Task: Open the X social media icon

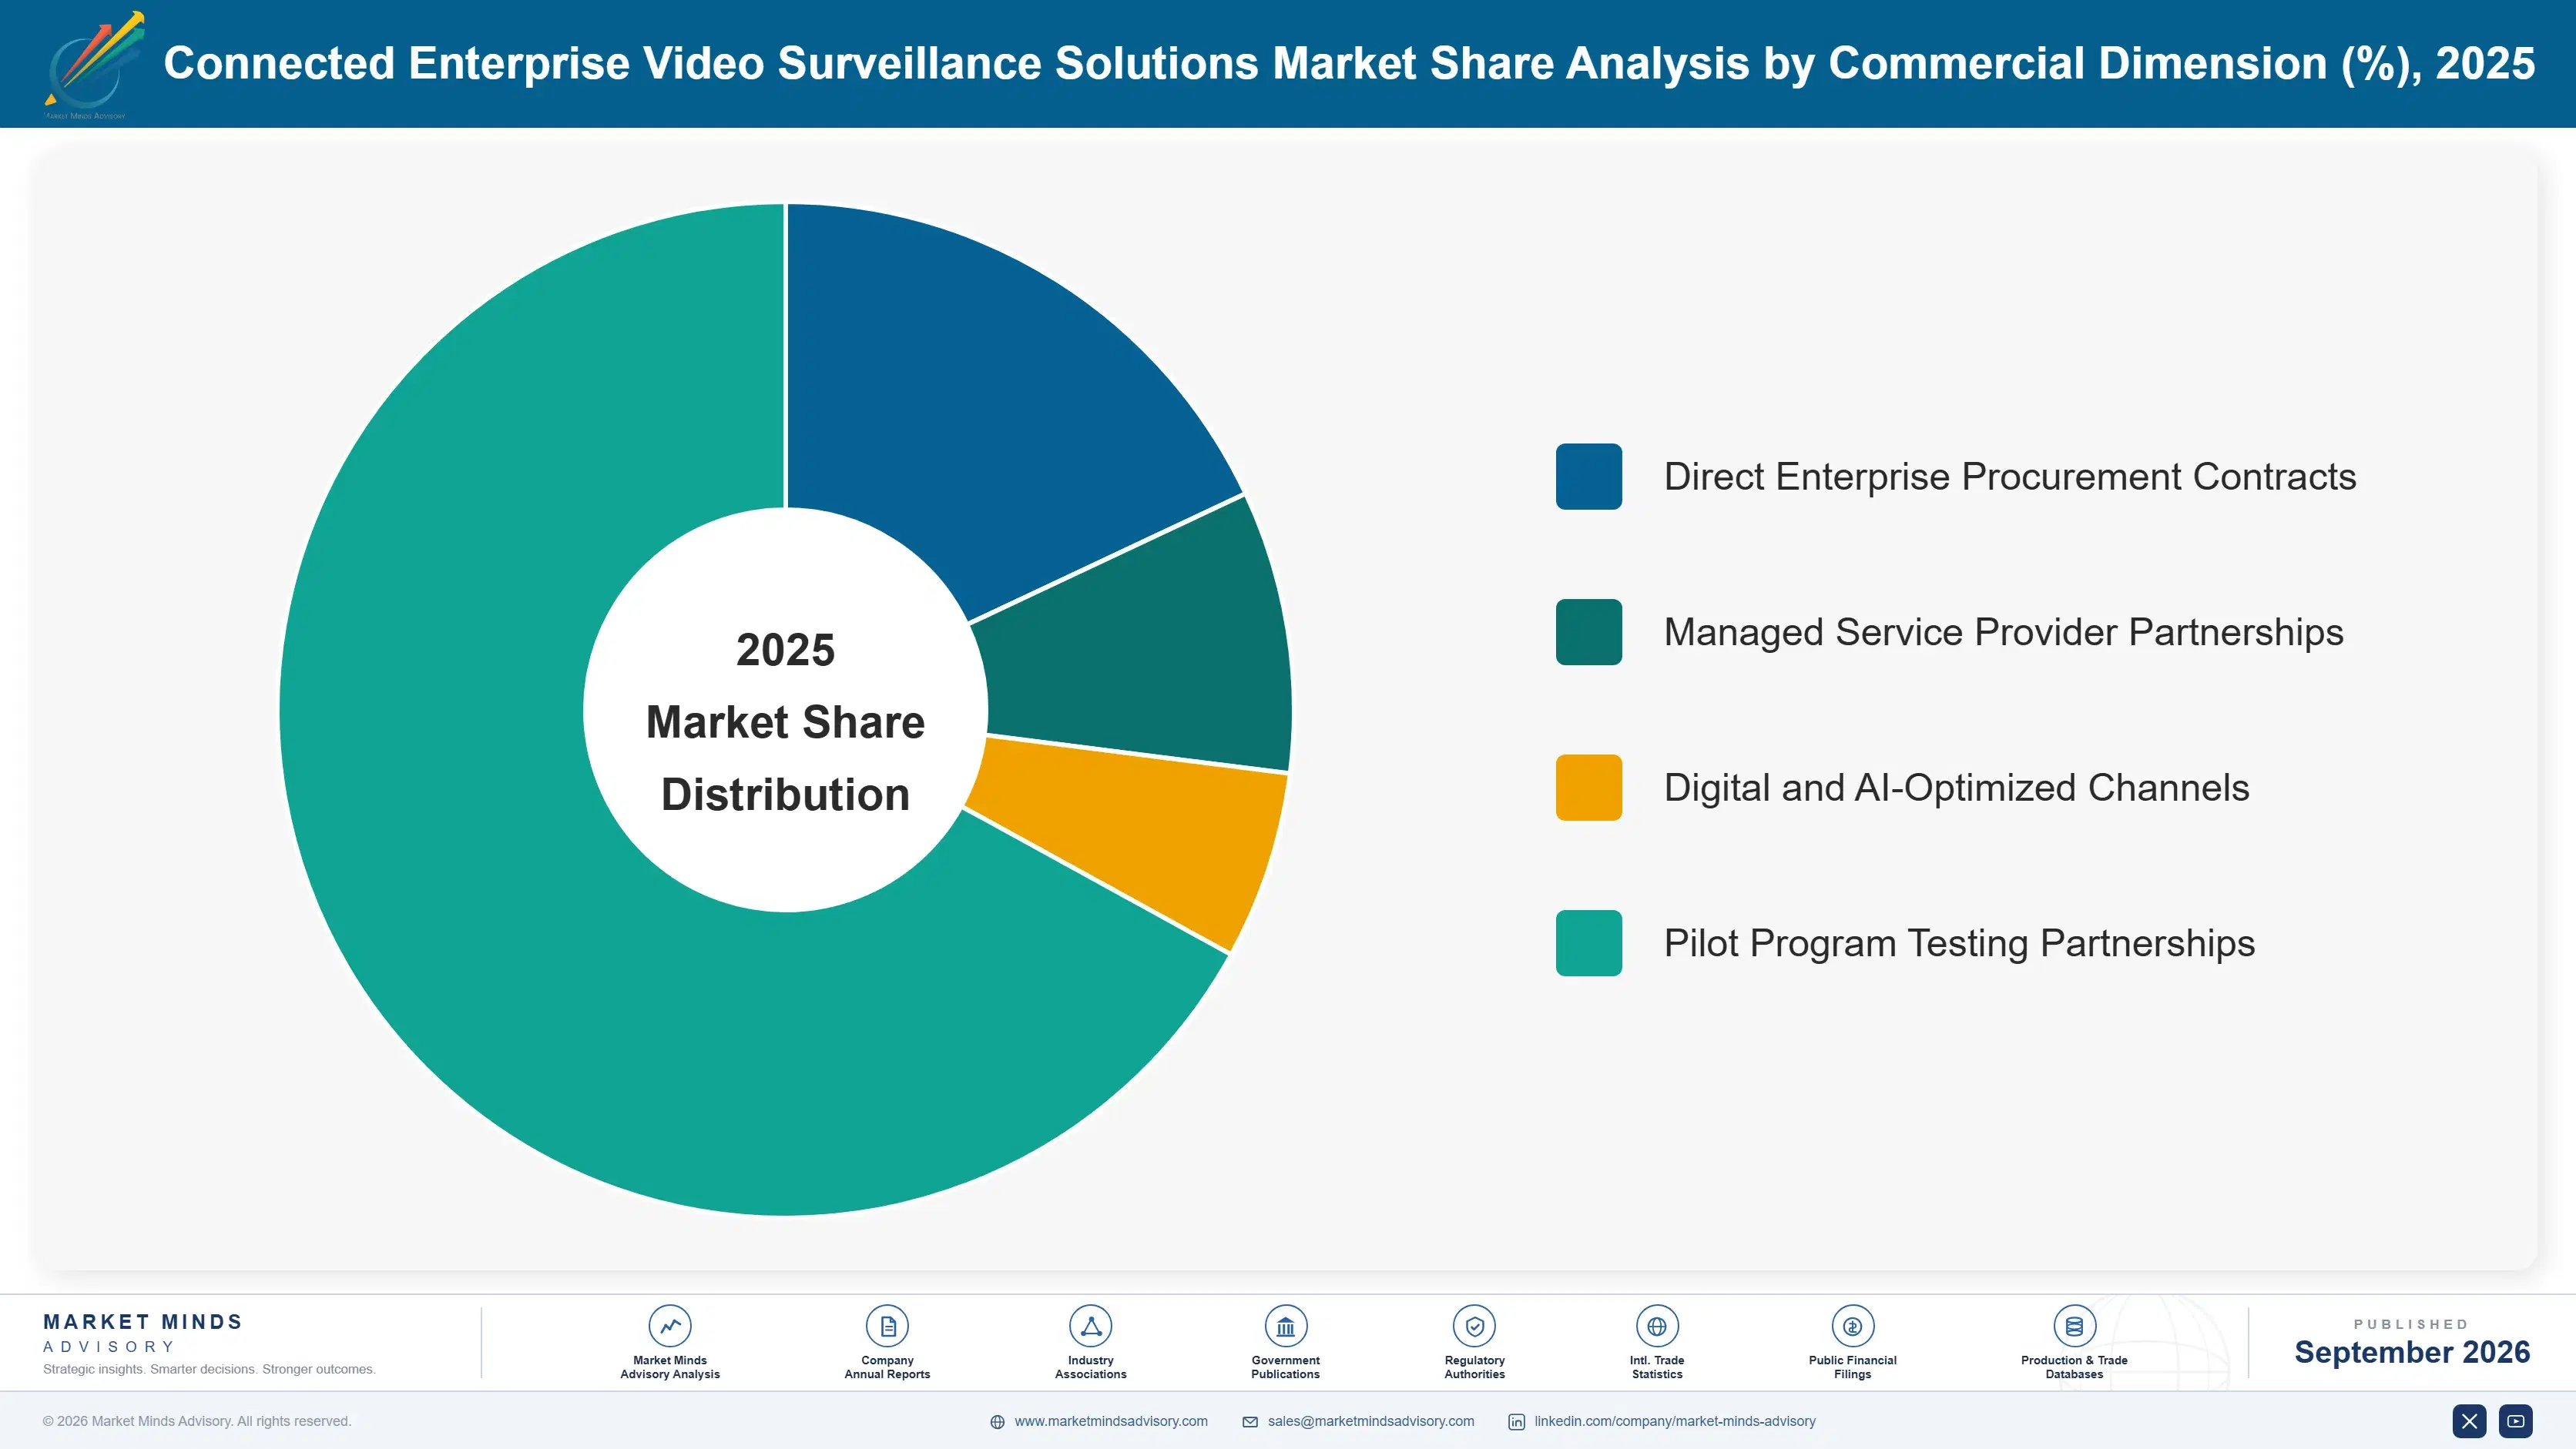Action: point(2469,1421)
